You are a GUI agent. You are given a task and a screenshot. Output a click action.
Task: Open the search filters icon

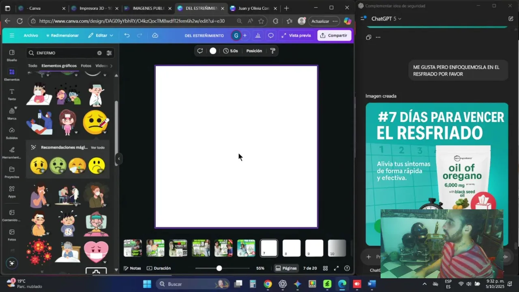[109, 53]
